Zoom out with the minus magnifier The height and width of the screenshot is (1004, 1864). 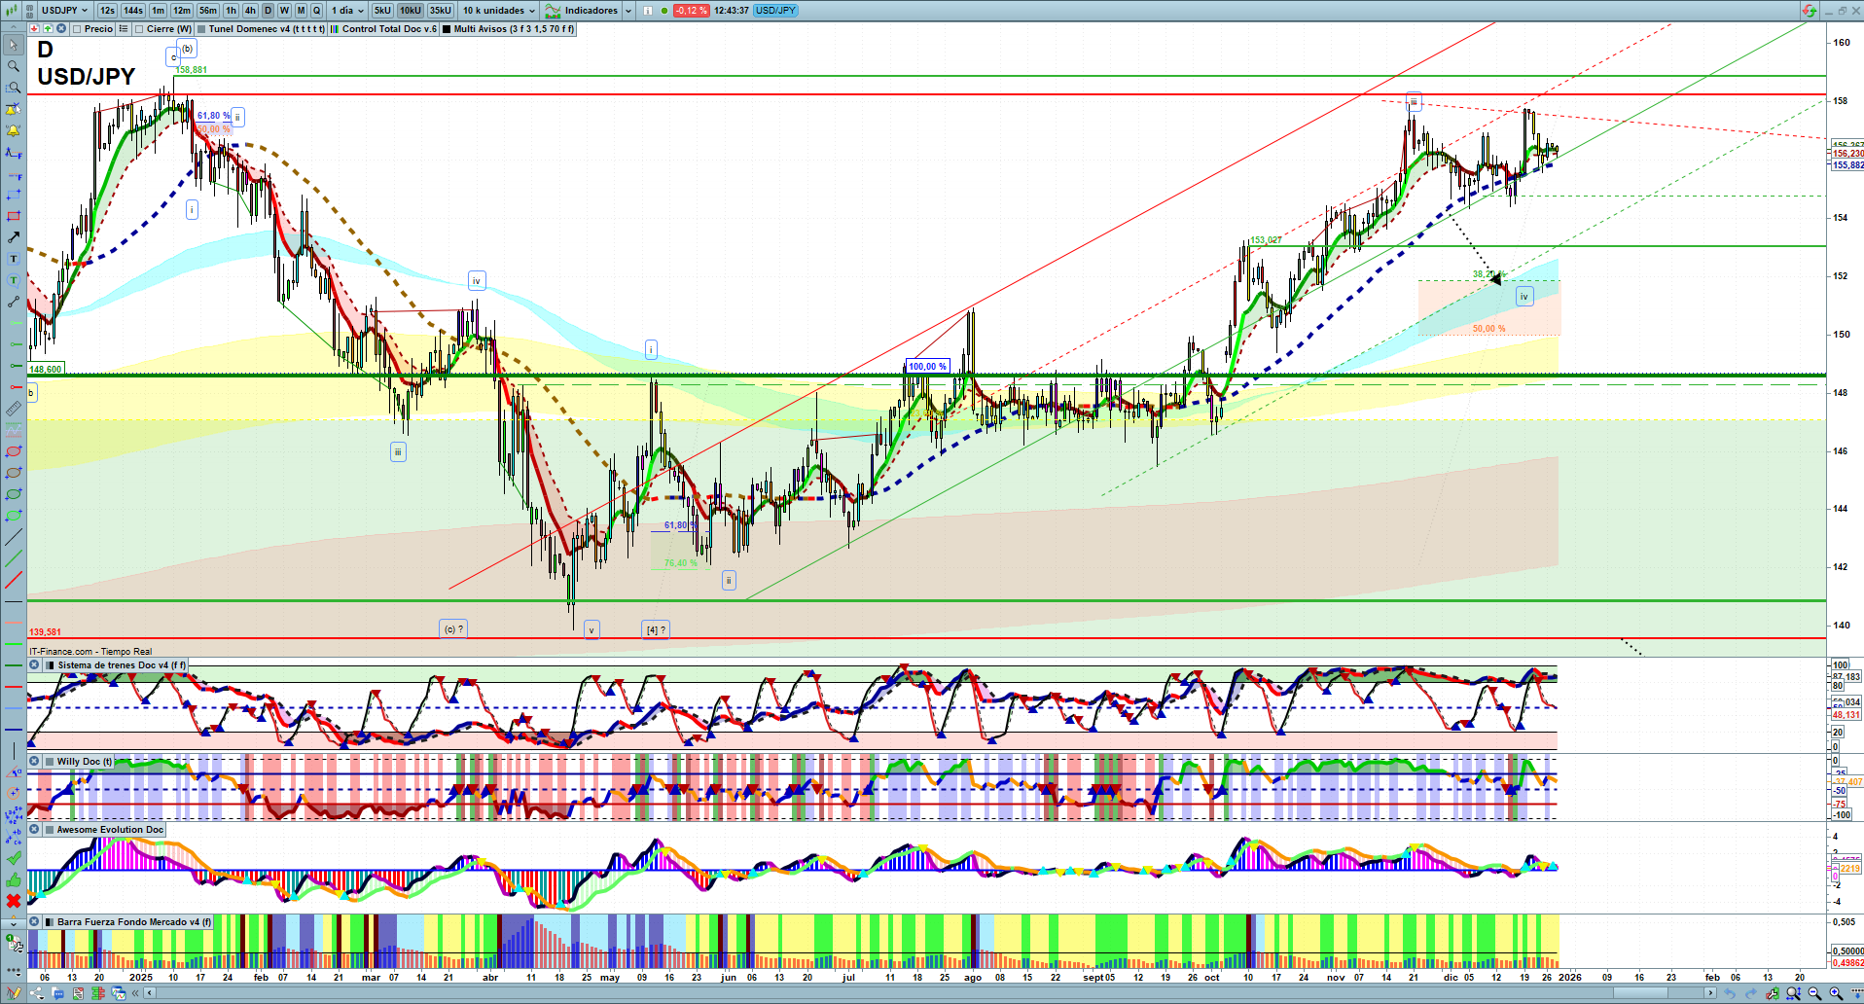coord(1815,993)
